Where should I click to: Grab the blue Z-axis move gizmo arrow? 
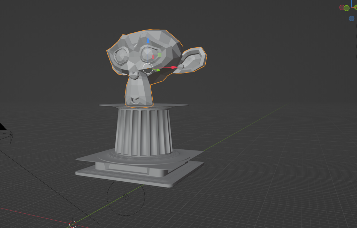coord(148,40)
